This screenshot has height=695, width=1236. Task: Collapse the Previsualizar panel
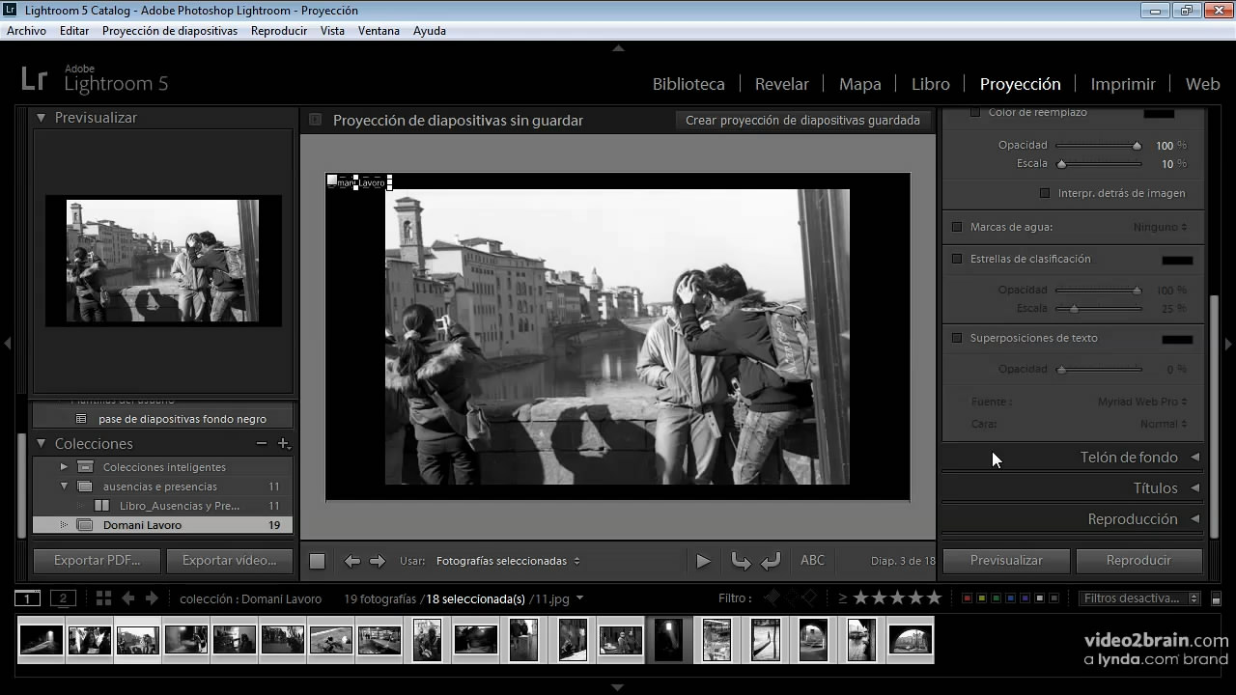pyautogui.click(x=42, y=118)
